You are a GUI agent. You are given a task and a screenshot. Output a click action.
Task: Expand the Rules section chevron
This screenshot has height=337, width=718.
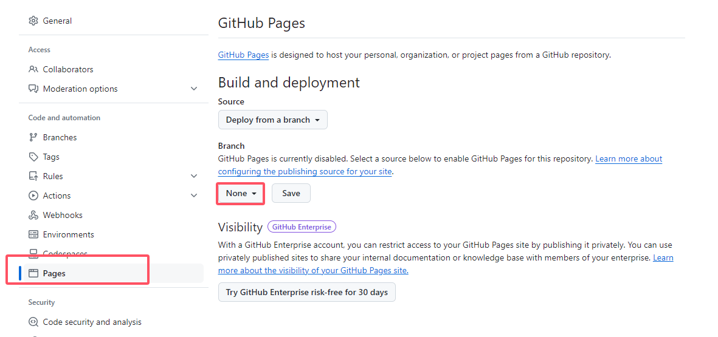[194, 176]
